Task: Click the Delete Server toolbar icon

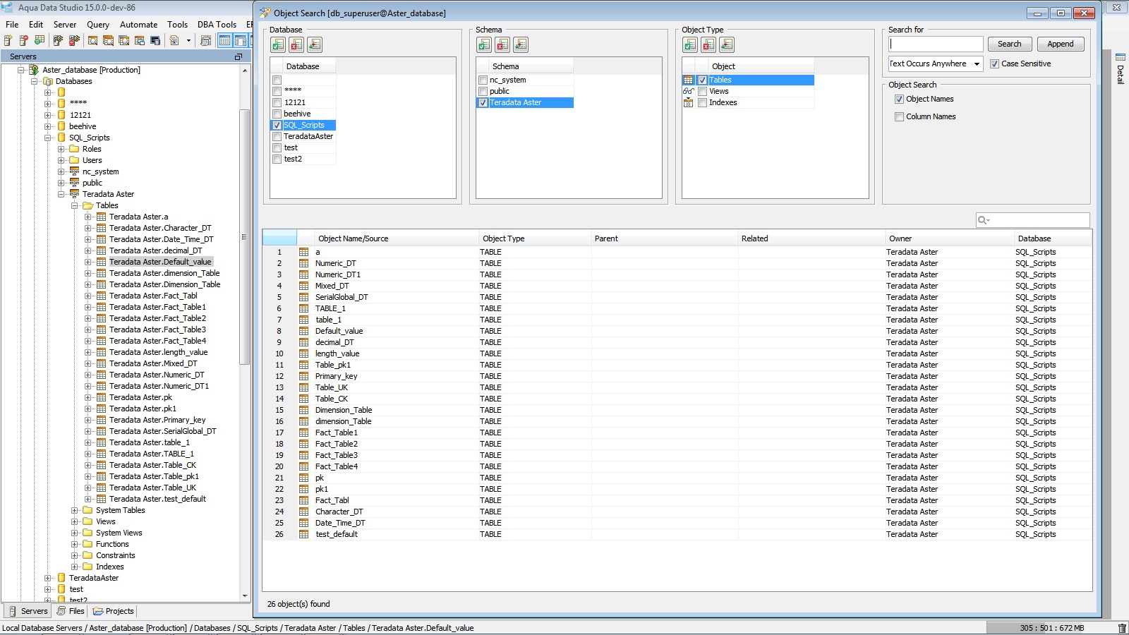Action: (24, 40)
